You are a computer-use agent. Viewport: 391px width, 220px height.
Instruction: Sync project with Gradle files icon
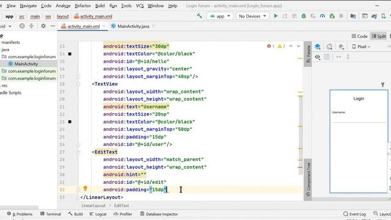374,16
